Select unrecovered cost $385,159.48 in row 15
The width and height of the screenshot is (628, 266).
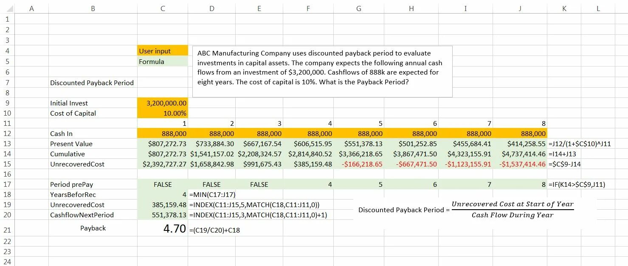308,164
